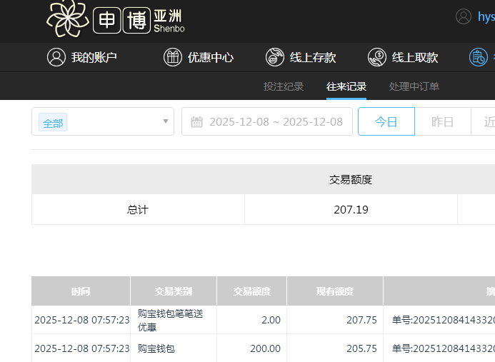Click the 线上取款 hand-money icon

pos(377,58)
